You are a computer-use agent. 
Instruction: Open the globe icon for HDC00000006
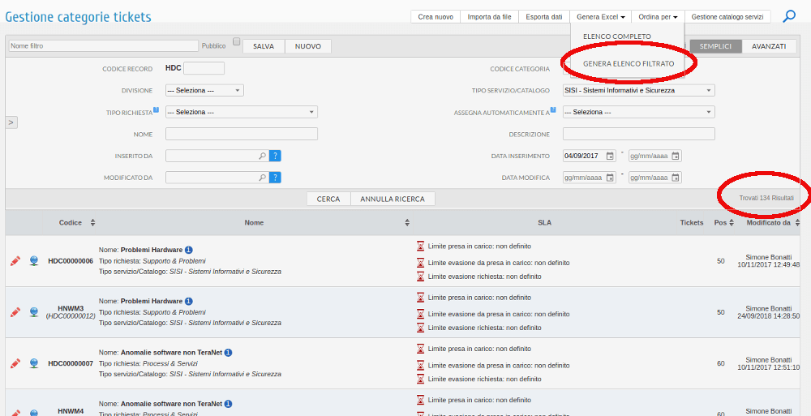point(33,261)
